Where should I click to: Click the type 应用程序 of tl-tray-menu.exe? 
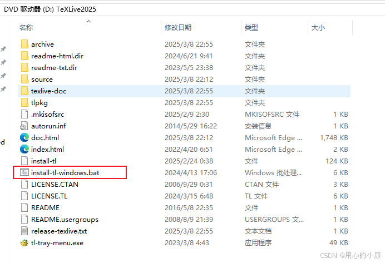pyautogui.click(x=258, y=243)
